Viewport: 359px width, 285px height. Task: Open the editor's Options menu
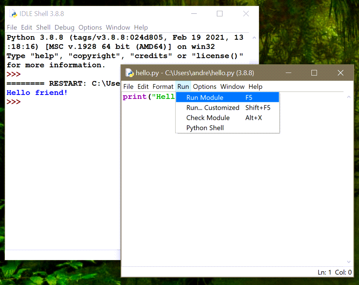[x=205, y=87]
